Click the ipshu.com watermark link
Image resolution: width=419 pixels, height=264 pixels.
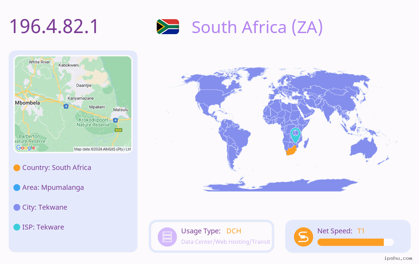pyautogui.click(x=398, y=258)
